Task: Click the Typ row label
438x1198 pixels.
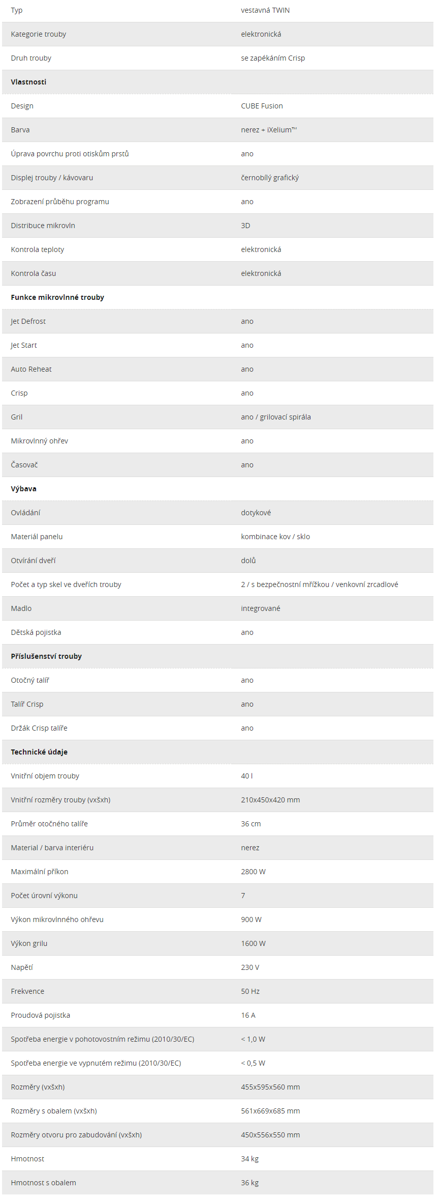Action: (x=17, y=10)
